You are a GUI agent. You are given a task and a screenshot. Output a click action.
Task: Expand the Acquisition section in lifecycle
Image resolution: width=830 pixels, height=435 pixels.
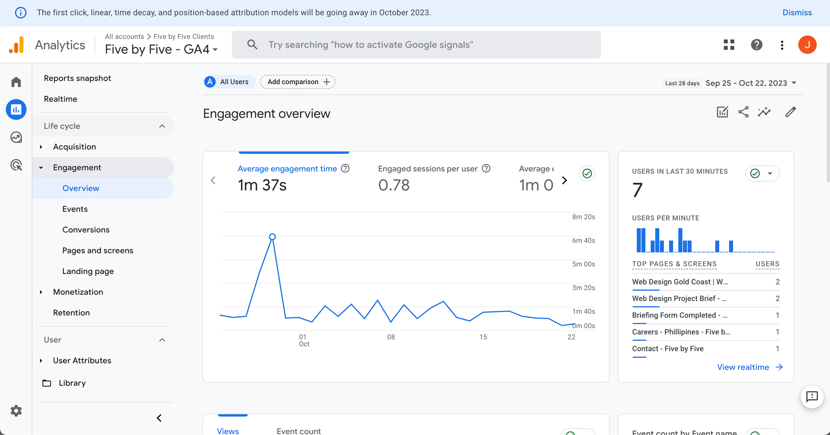coord(42,146)
